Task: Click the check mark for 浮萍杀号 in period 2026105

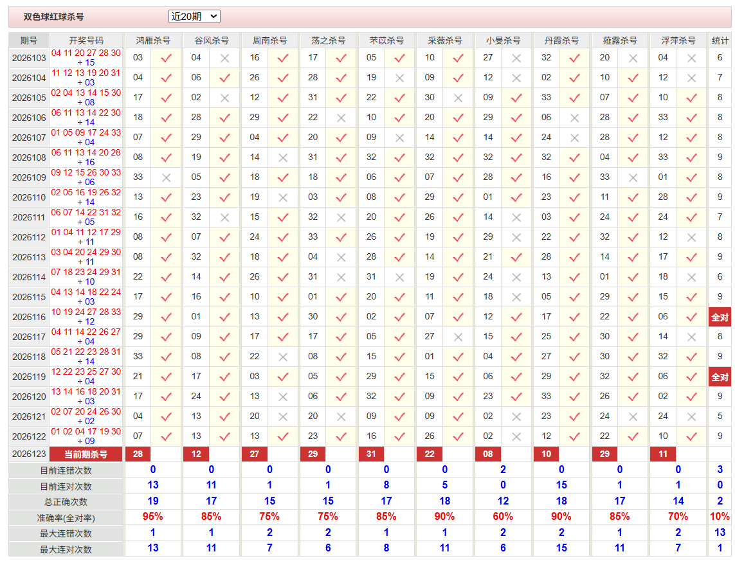Action: pos(691,98)
